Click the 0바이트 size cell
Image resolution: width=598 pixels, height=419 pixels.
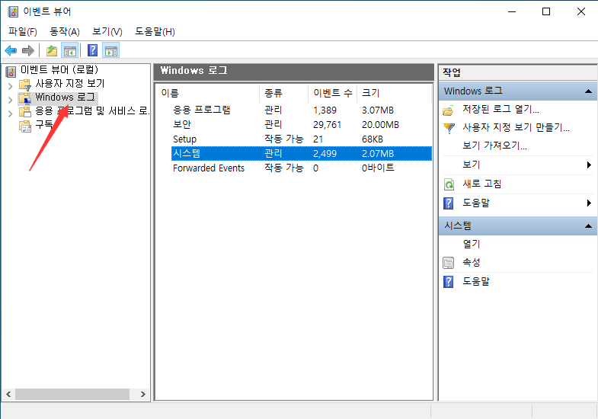378,168
